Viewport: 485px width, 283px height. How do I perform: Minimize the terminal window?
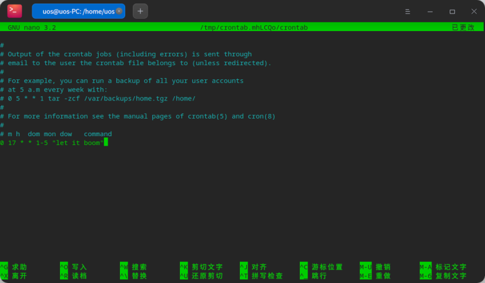[430, 11]
